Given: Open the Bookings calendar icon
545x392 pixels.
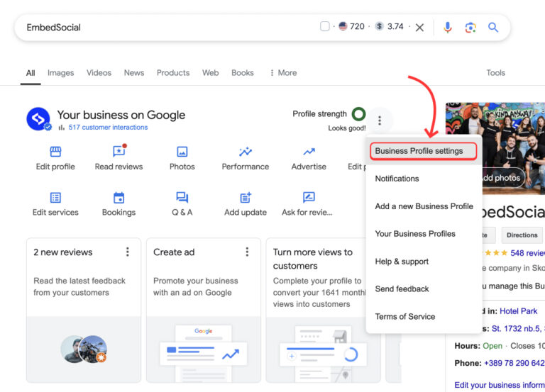Looking at the screenshot, I should coord(119,198).
